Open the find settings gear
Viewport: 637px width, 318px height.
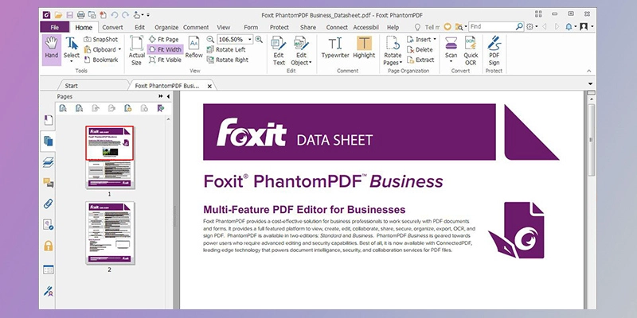530,27
